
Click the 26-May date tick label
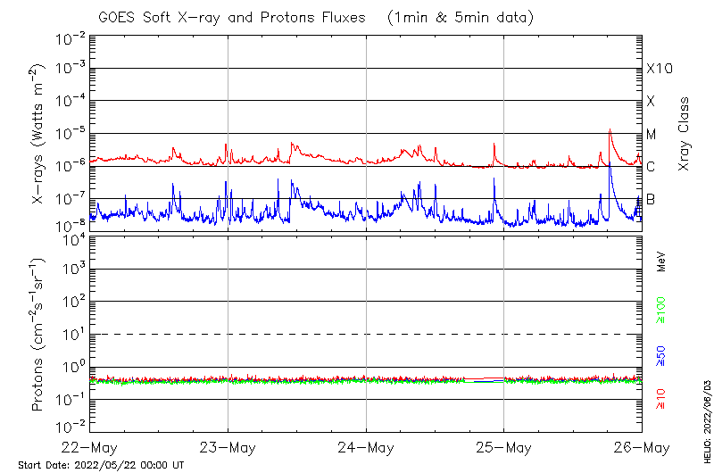(640, 448)
